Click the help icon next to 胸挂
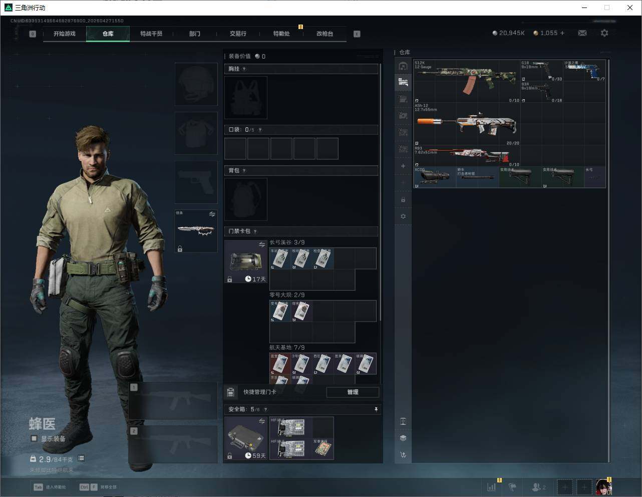Image resolution: width=642 pixels, height=497 pixels. (x=244, y=69)
